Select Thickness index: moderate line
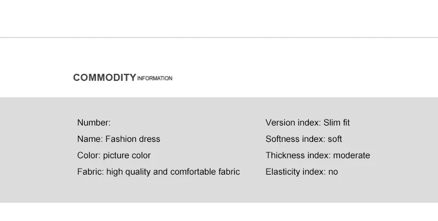The image size is (438, 221). (x=318, y=156)
